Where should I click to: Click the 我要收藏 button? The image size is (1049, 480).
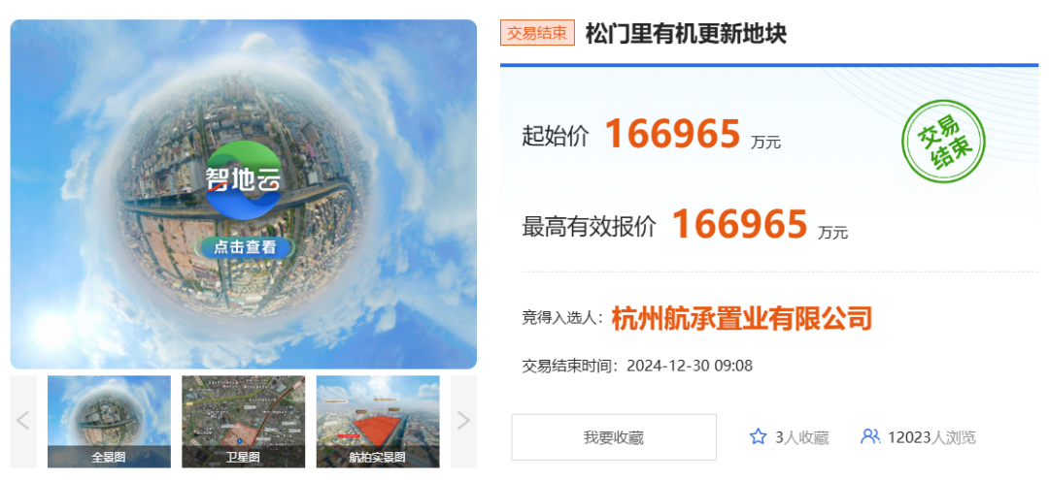[x=614, y=437]
